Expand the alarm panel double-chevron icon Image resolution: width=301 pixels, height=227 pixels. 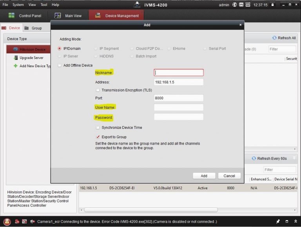point(296,222)
